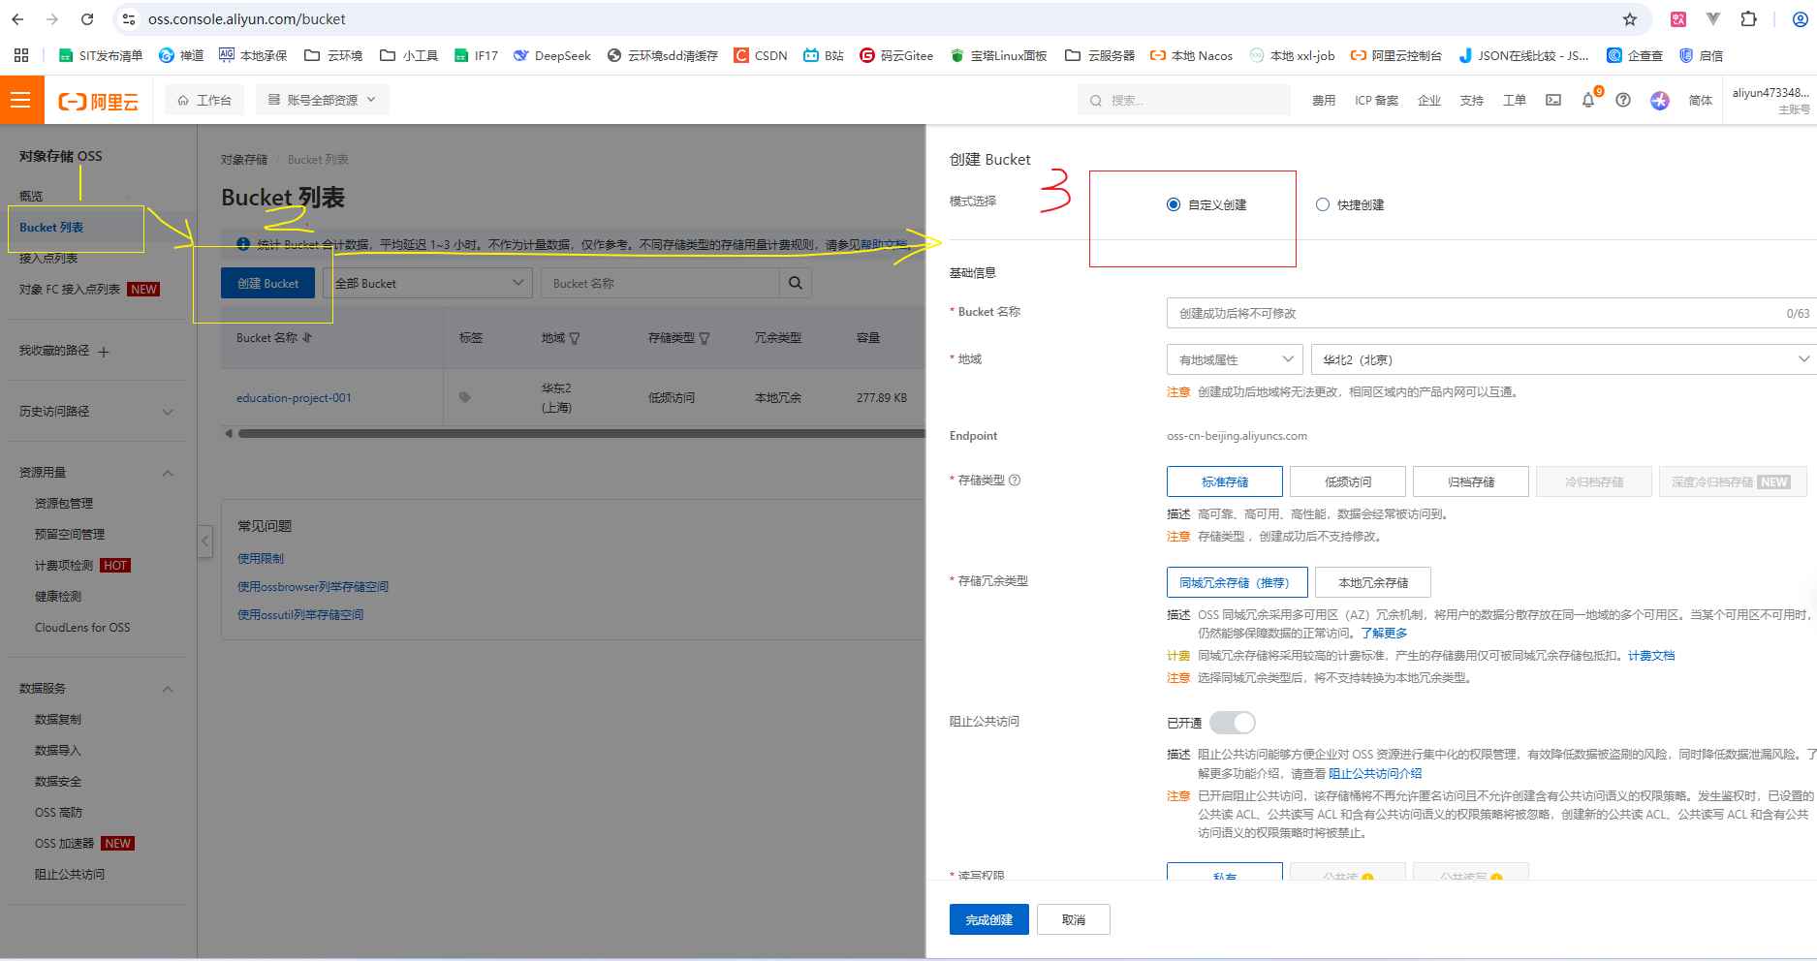Open 阻止公共访问介绍 link
This screenshot has height=961, width=1817.
pyautogui.click(x=1375, y=773)
